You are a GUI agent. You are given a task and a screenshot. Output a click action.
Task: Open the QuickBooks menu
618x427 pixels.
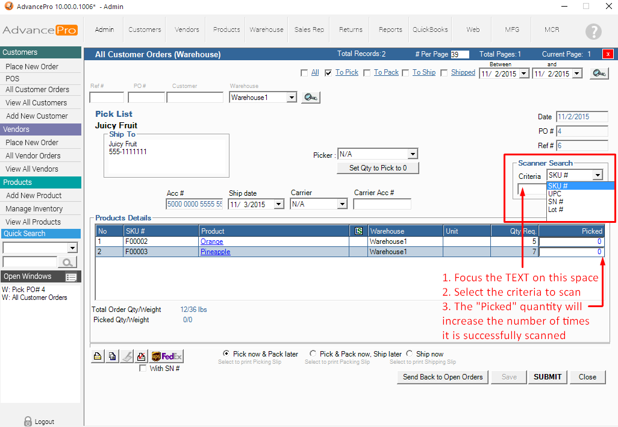pyautogui.click(x=430, y=30)
